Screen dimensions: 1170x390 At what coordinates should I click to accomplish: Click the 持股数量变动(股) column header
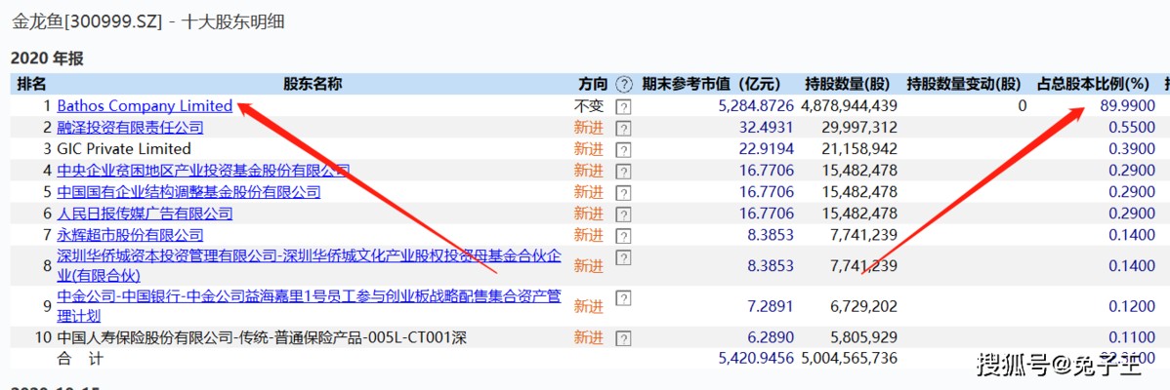(x=963, y=84)
